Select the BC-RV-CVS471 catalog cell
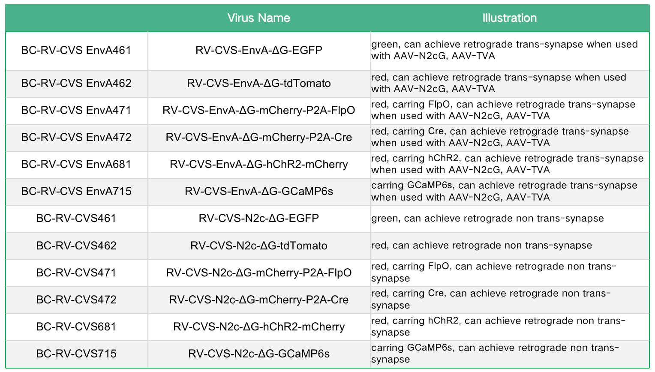Screen dimensions: 655x372 [x=76, y=273]
